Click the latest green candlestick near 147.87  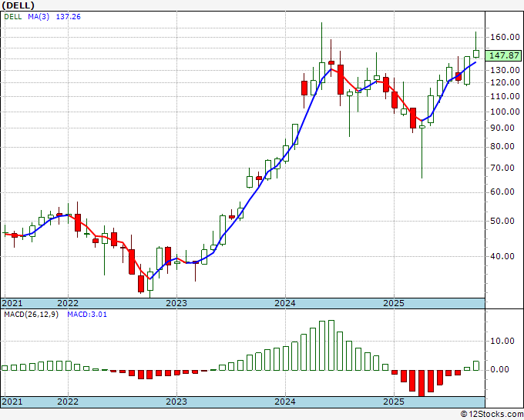click(x=476, y=54)
